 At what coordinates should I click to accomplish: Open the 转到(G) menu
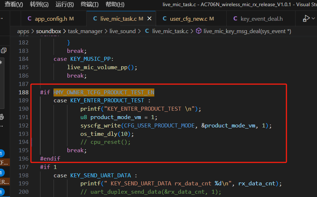(x=39, y=4)
